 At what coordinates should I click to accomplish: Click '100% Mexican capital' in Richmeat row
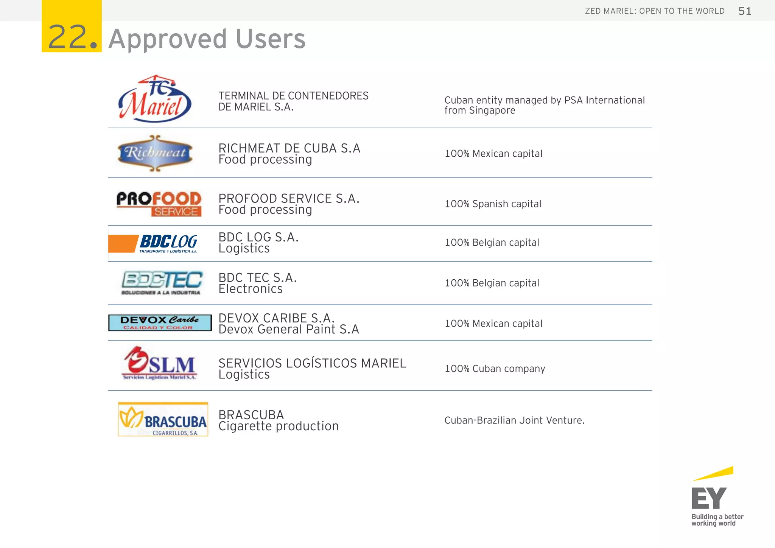tap(493, 154)
